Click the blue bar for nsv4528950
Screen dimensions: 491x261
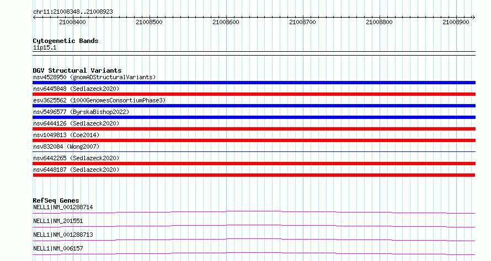254,83
